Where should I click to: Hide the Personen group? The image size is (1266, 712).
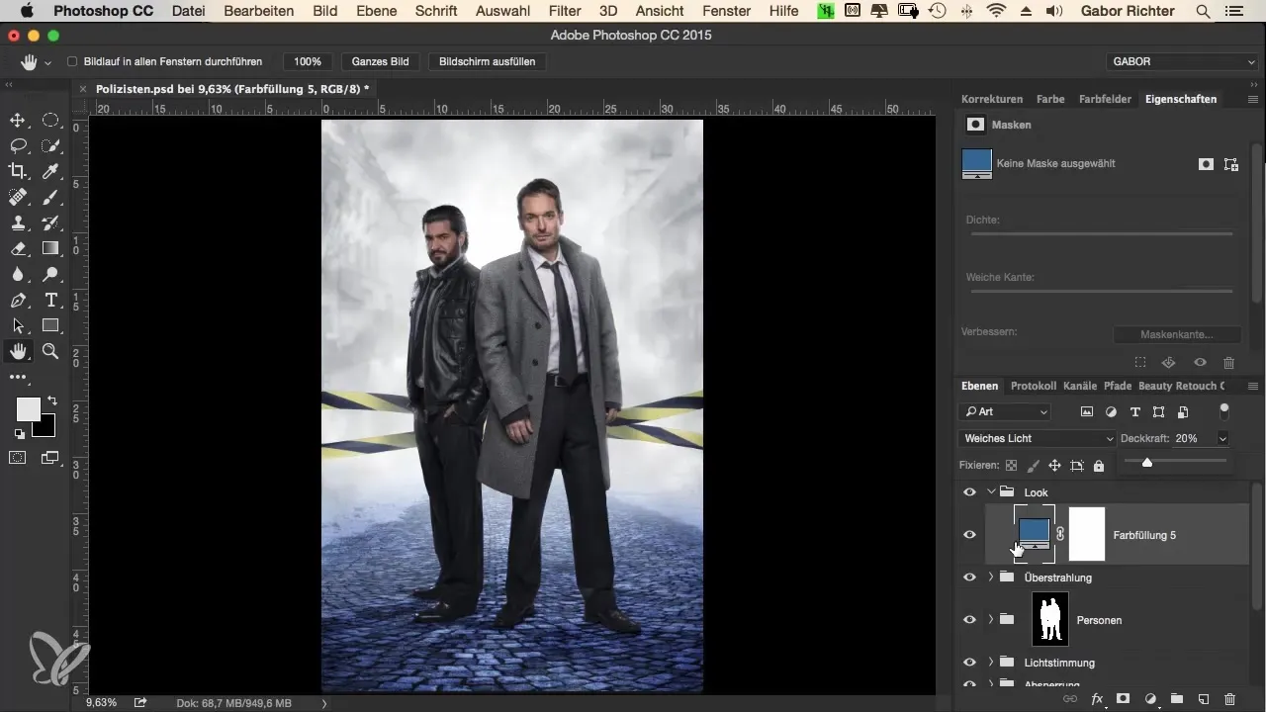point(969,620)
